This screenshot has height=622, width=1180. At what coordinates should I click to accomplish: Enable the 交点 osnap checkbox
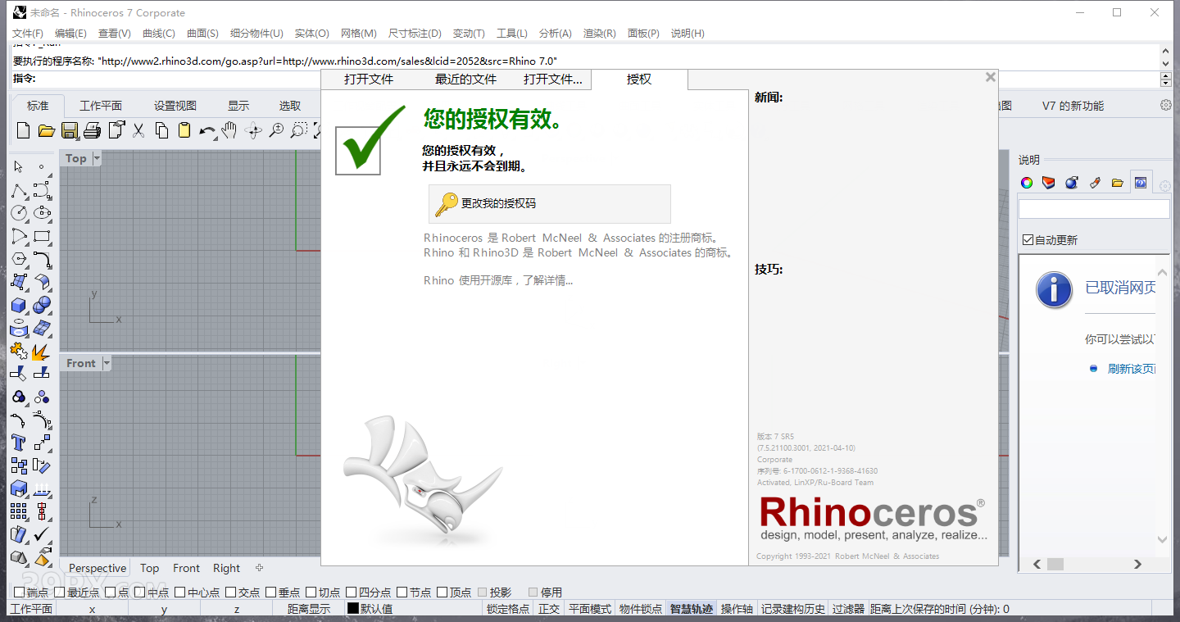click(x=231, y=592)
